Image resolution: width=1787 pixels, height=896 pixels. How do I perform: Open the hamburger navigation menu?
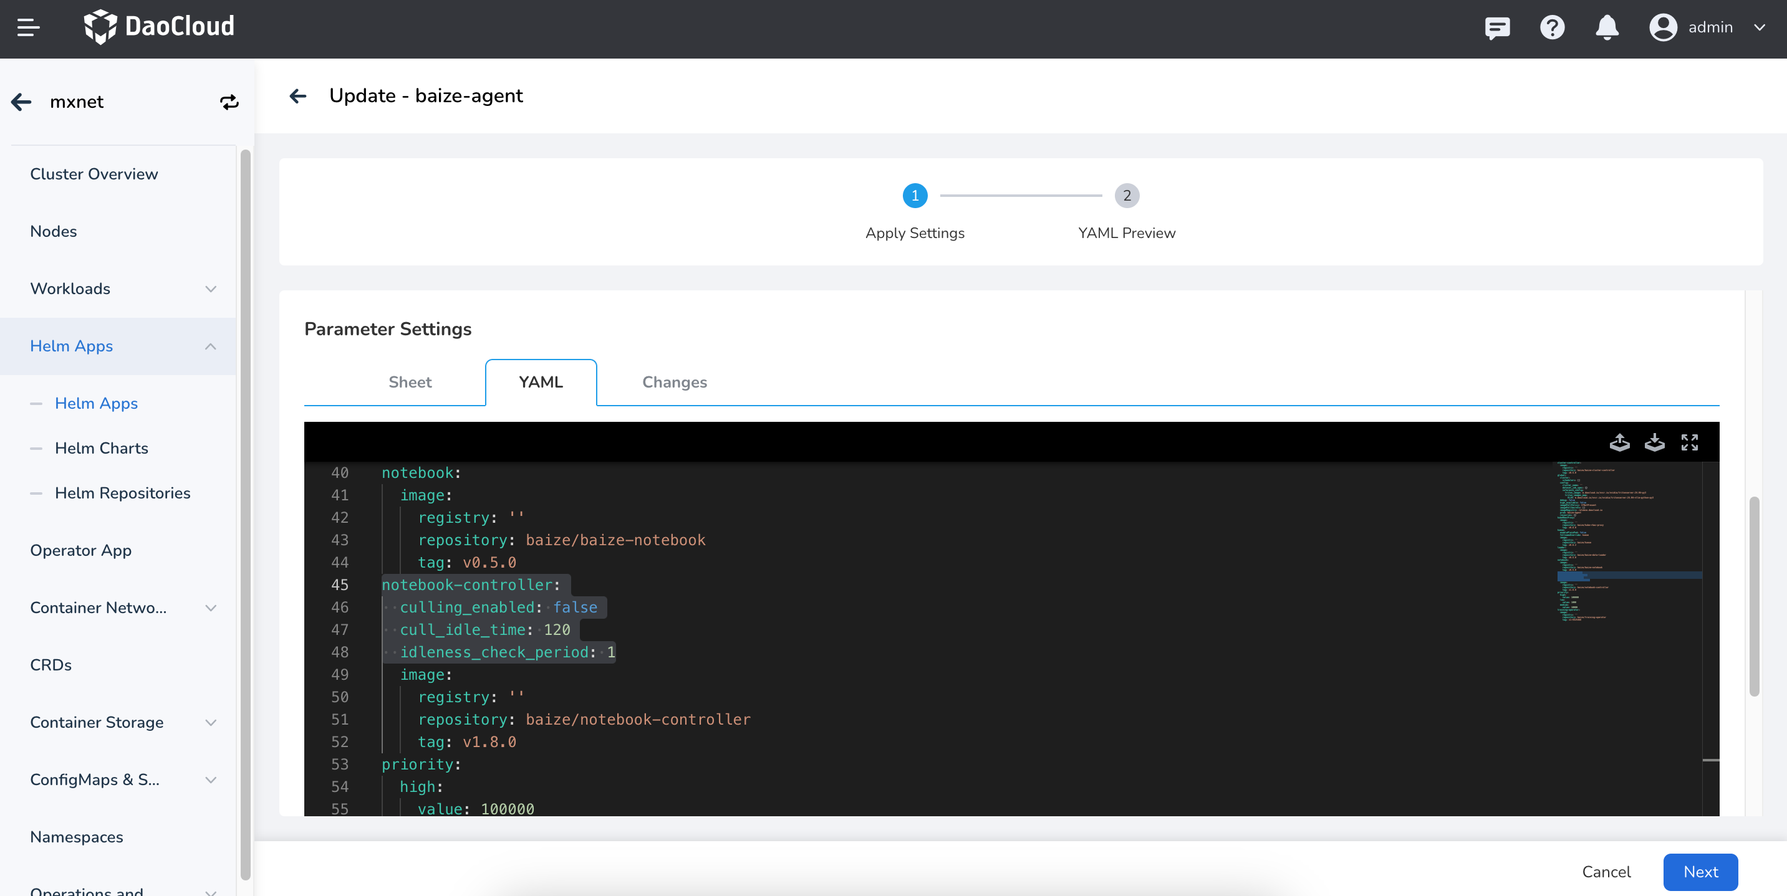(29, 28)
